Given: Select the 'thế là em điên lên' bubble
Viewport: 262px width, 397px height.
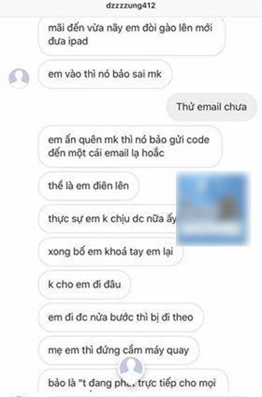Looking at the screenshot, I should tap(89, 186).
